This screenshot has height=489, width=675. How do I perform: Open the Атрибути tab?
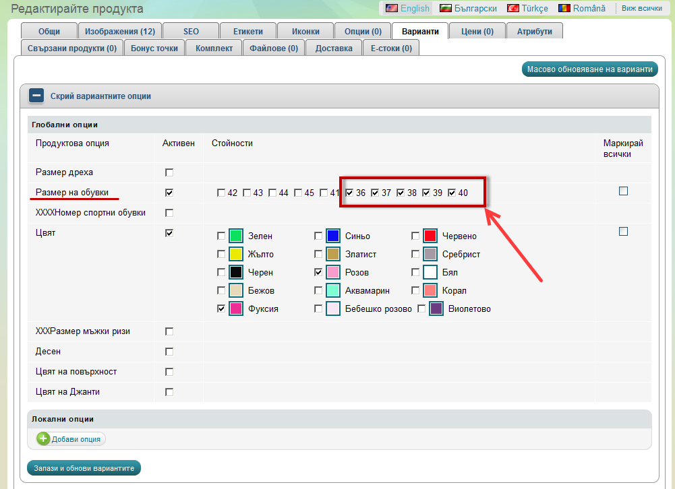point(534,31)
